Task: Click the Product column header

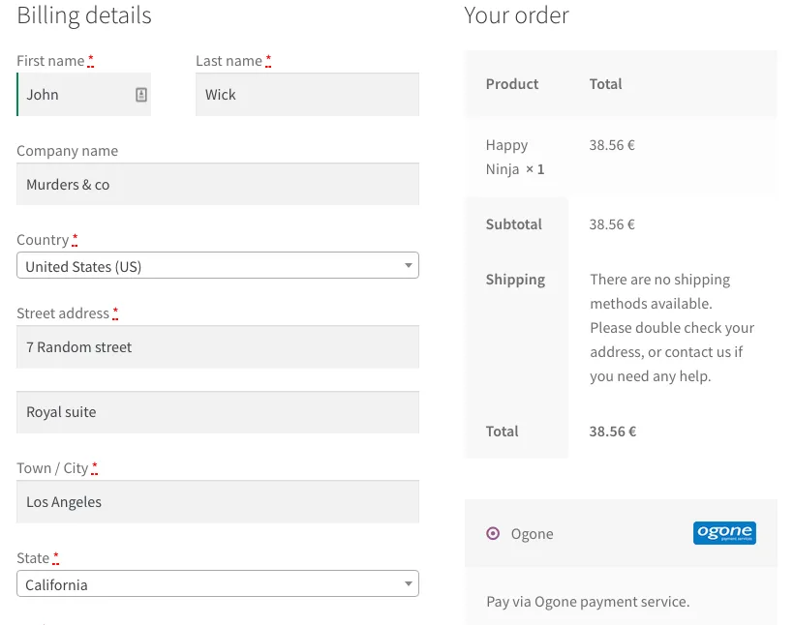Action: (x=512, y=84)
